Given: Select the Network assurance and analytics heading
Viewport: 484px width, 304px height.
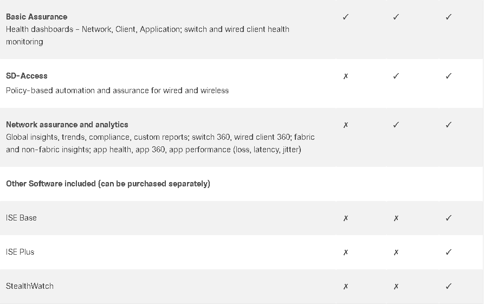Looking at the screenshot, I should tap(67, 125).
